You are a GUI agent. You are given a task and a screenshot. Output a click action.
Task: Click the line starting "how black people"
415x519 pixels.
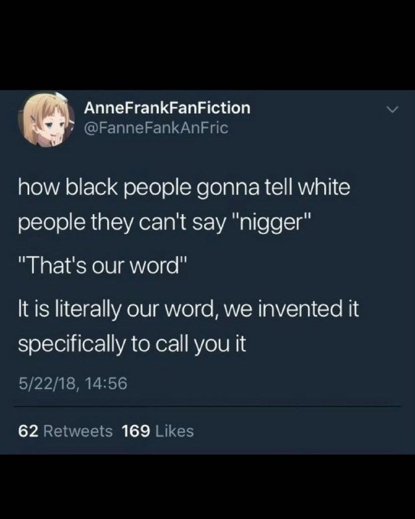tap(184, 187)
